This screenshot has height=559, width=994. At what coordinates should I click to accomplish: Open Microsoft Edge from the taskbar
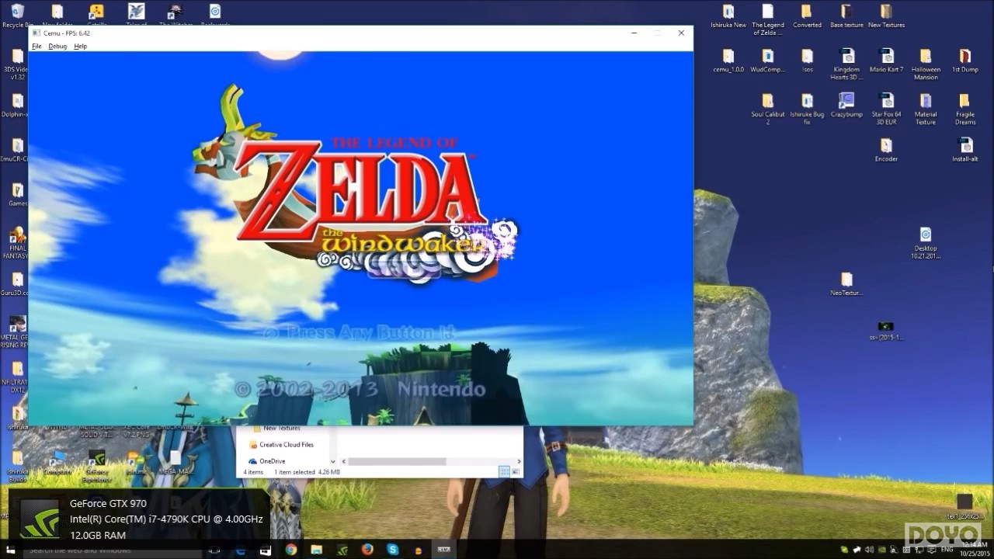point(240,550)
